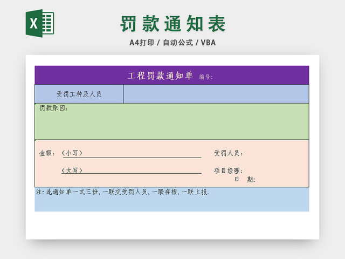This screenshot has height=259, width=345.
Task: Click the 日 期: label
Action: pos(245,180)
